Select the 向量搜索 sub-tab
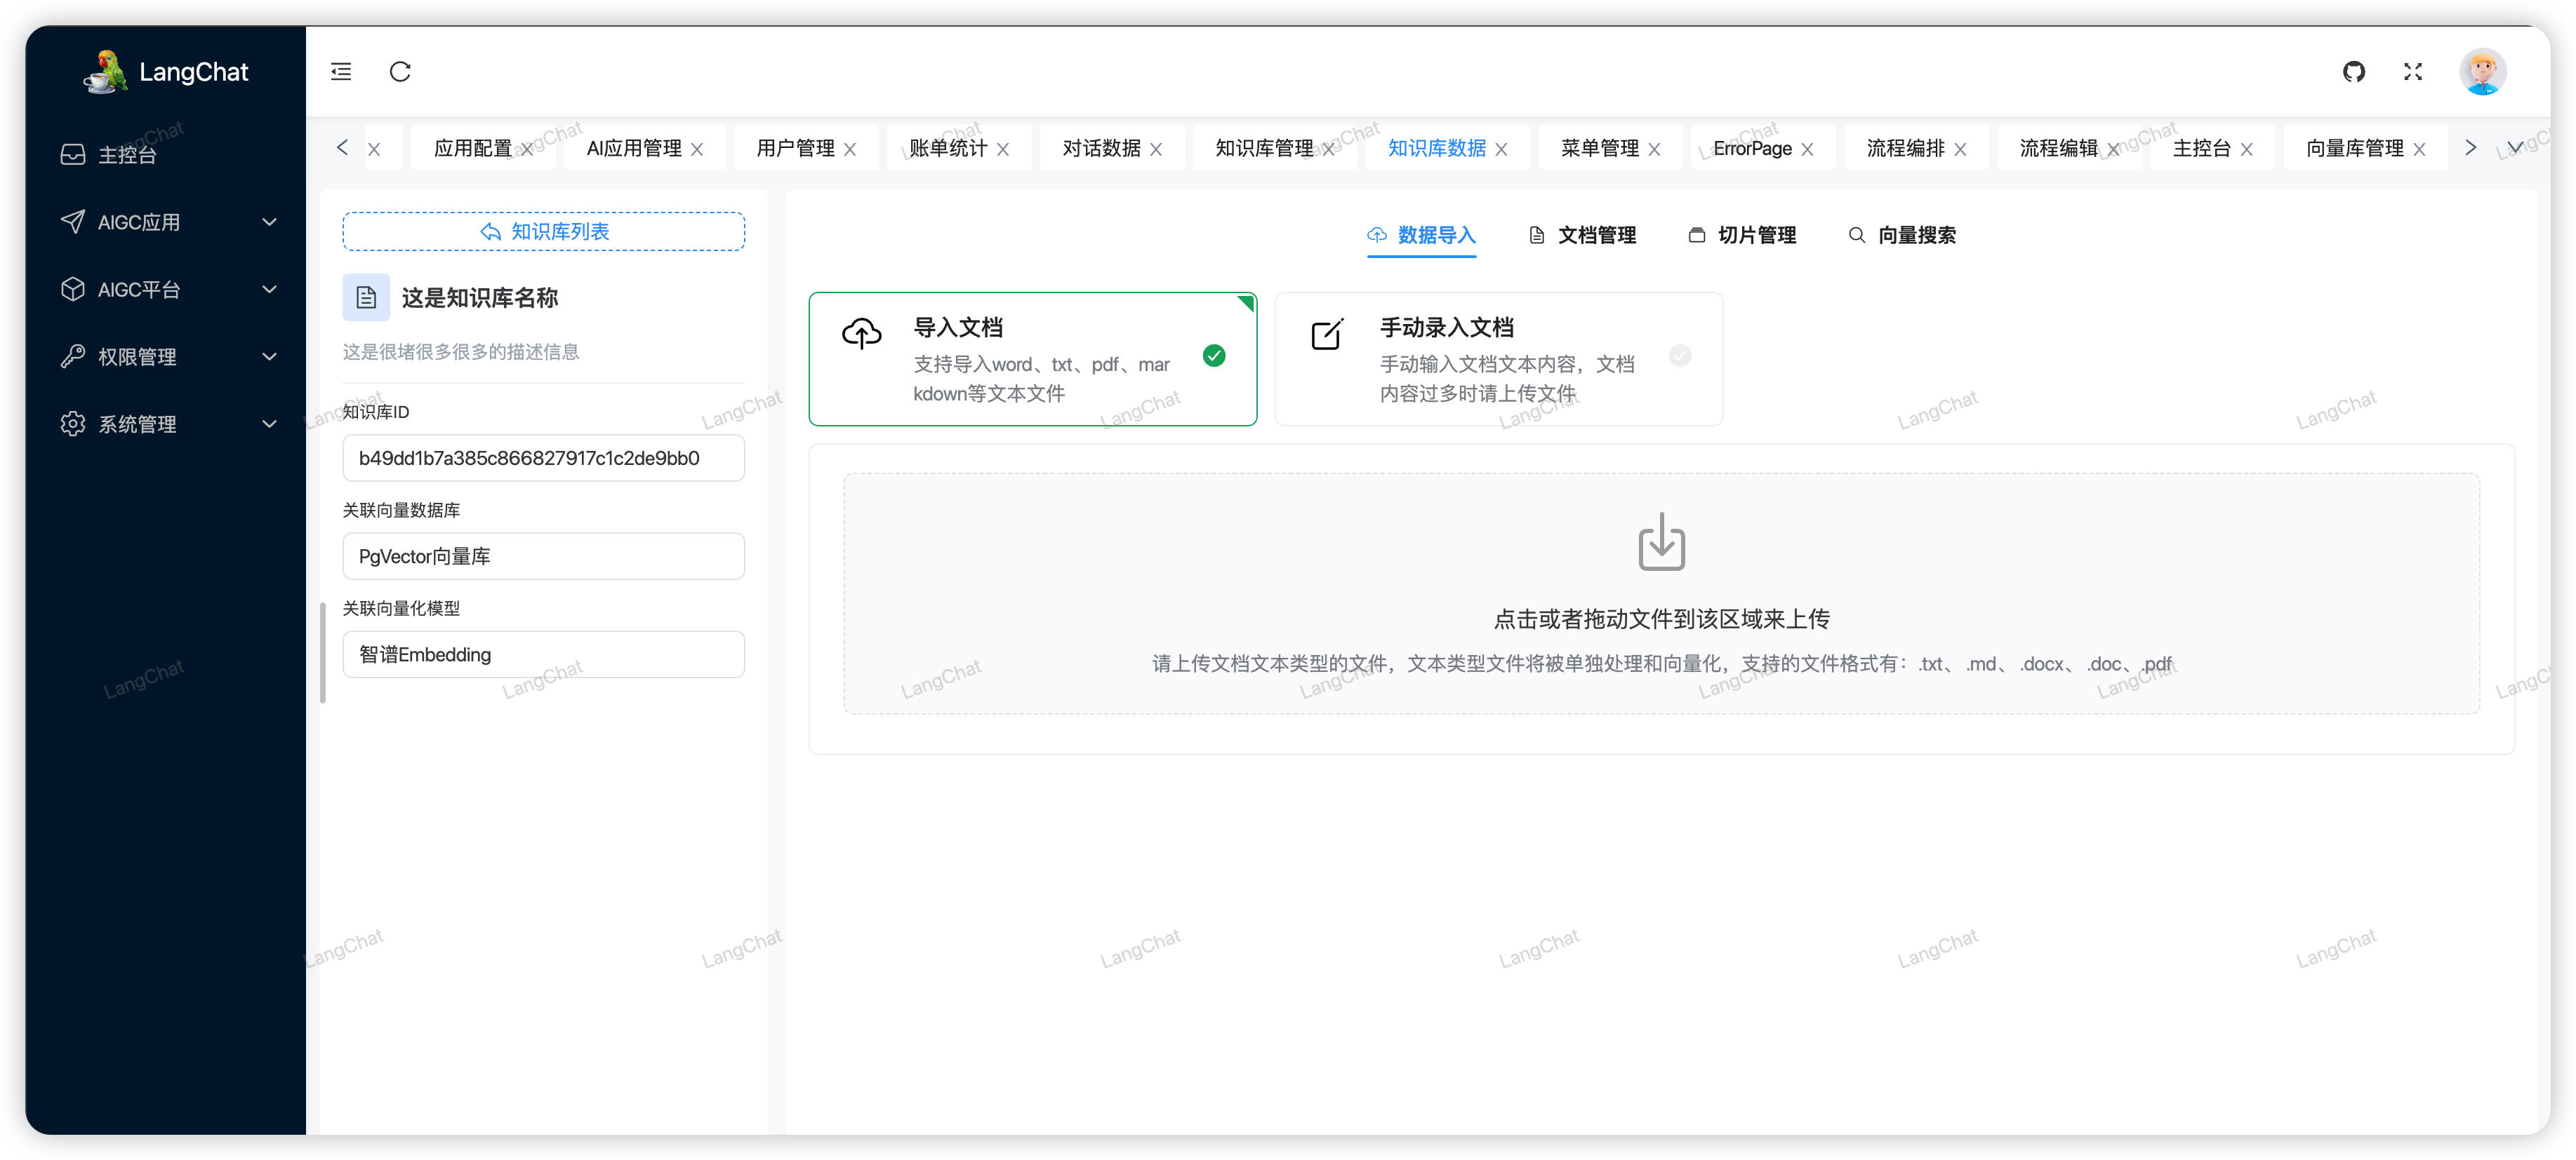The image size is (2576, 1160). pyautogui.click(x=1902, y=236)
